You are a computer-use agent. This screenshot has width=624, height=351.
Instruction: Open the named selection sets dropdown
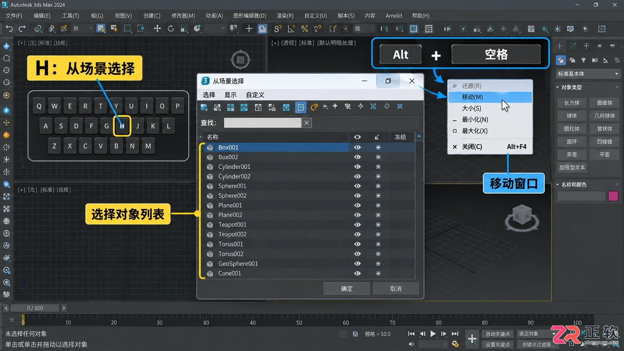364,29
